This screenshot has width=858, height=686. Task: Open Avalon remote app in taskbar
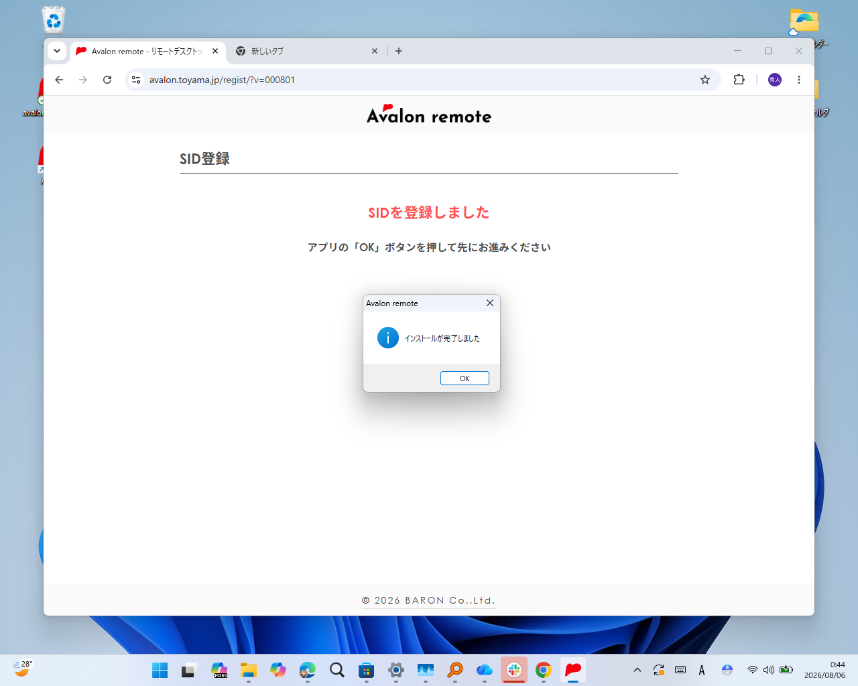pyautogui.click(x=573, y=670)
